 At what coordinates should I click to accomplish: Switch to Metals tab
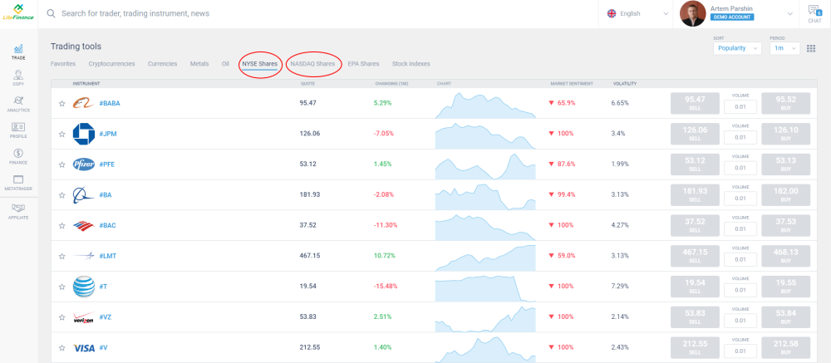tap(199, 64)
